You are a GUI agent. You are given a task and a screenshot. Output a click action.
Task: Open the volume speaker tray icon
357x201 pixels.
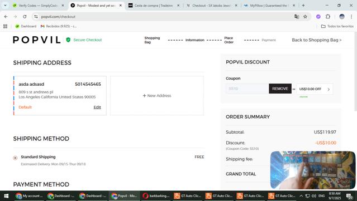(314, 196)
